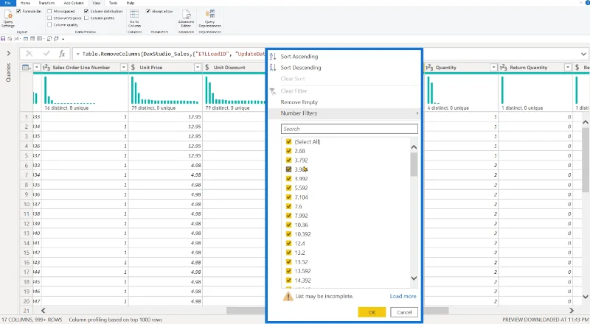Collapse the ribbon with top-right caret

(x=581, y=3)
